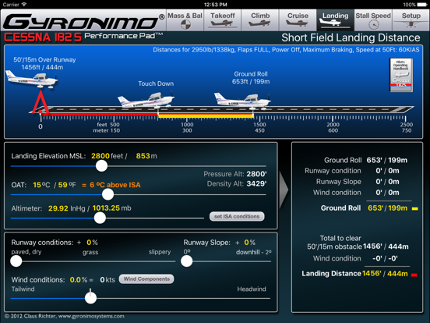Screen dimensions: 430x323
Task: Open the Pilot's Operating Handbook icon
Action: point(401,75)
